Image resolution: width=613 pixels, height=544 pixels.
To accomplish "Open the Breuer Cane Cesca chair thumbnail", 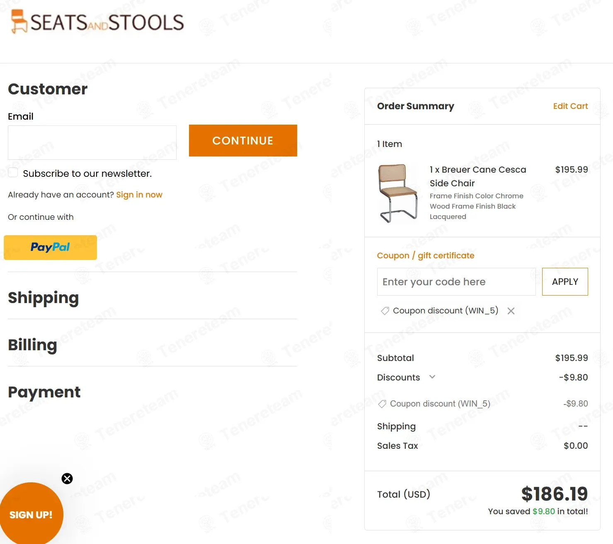I will 398,193.
